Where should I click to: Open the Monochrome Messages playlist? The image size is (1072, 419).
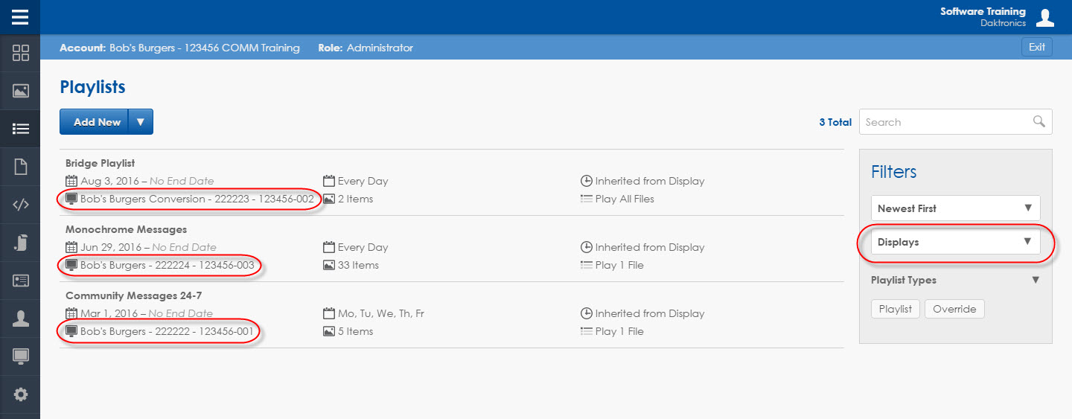(x=126, y=229)
